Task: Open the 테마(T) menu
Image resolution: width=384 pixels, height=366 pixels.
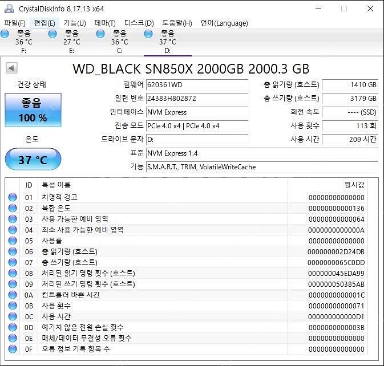Action: point(105,23)
